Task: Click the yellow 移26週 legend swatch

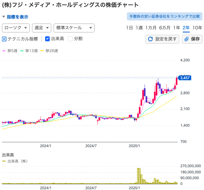Action: pyautogui.click(x=42, y=51)
